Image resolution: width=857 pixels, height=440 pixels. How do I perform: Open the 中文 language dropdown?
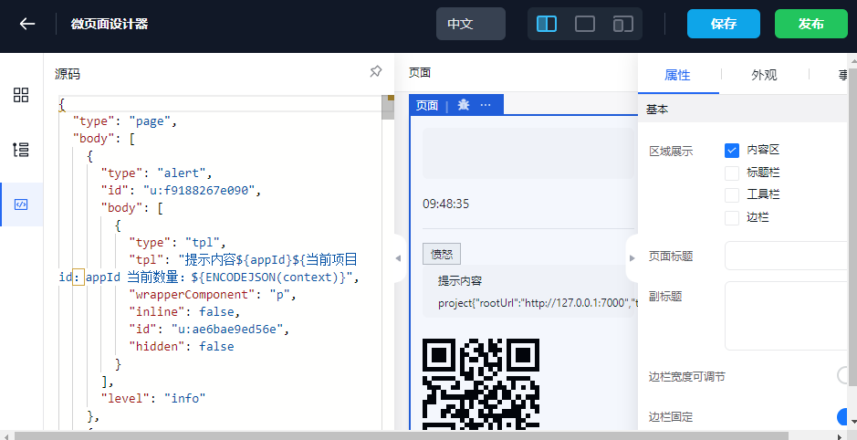pyautogui.click(x=471, y=24)
